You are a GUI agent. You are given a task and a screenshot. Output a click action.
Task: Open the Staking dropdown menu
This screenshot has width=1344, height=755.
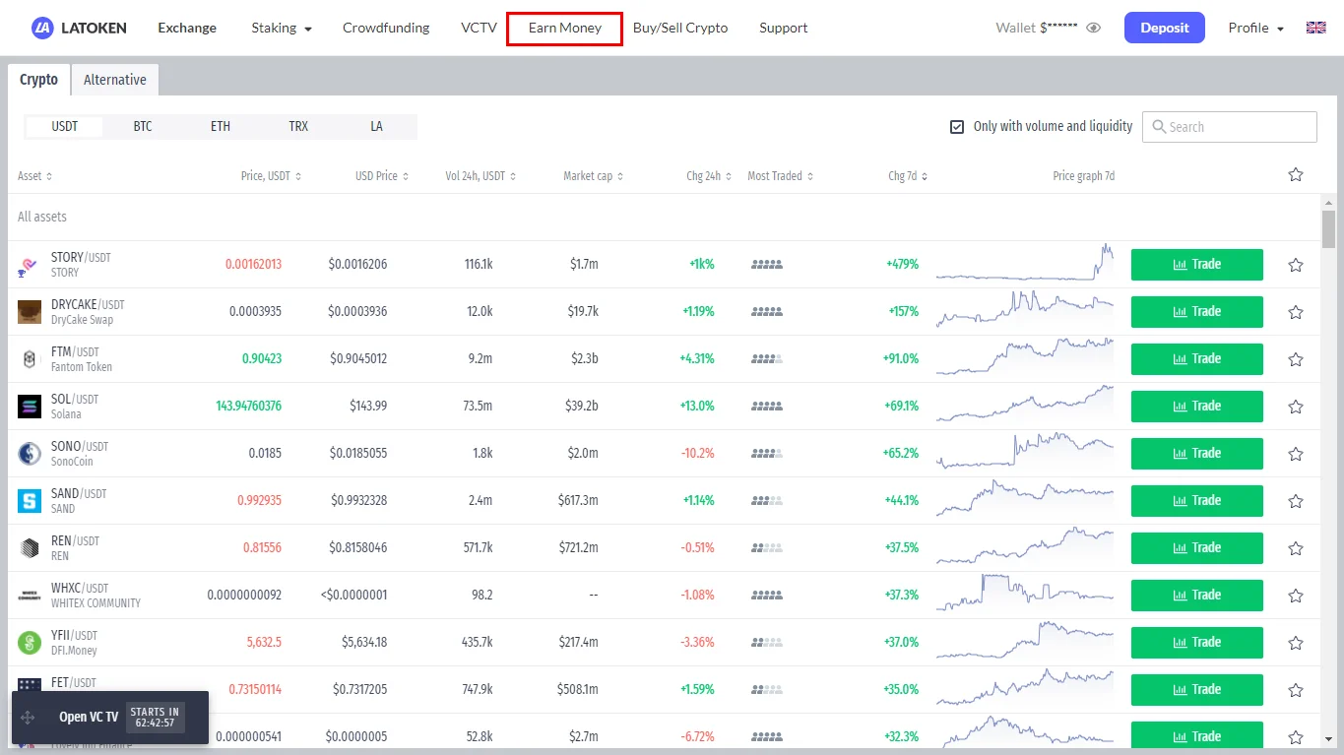pos(282,28)
